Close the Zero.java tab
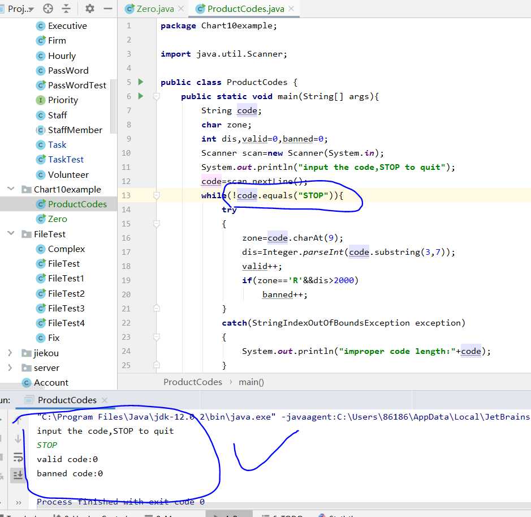Screen dimensions: 531x517 pos(182,9)
